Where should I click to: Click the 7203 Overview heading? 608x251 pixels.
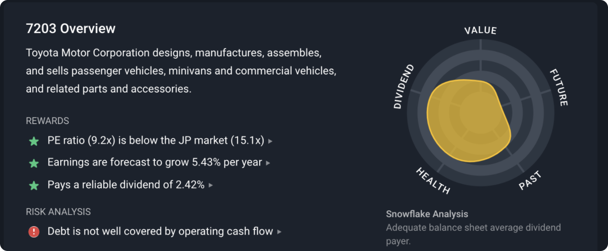tap(71, 29)
